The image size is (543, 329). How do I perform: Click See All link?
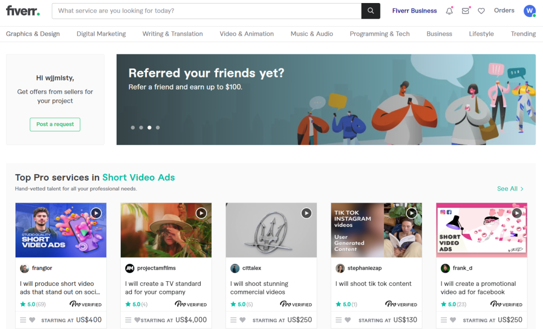coord(507,189)
